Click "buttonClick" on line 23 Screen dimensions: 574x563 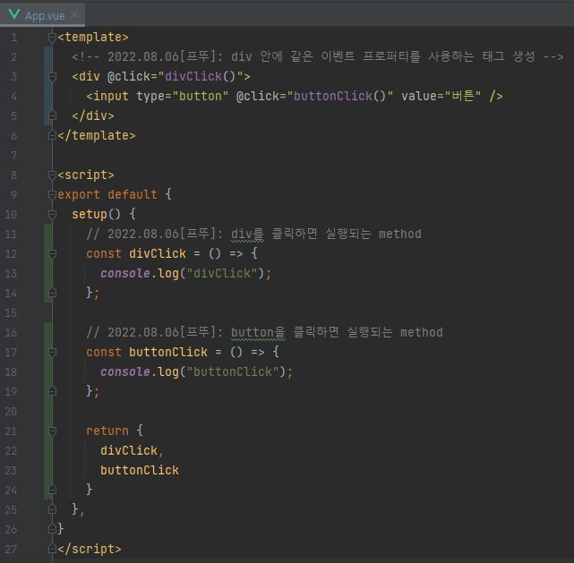click(140, 471)
